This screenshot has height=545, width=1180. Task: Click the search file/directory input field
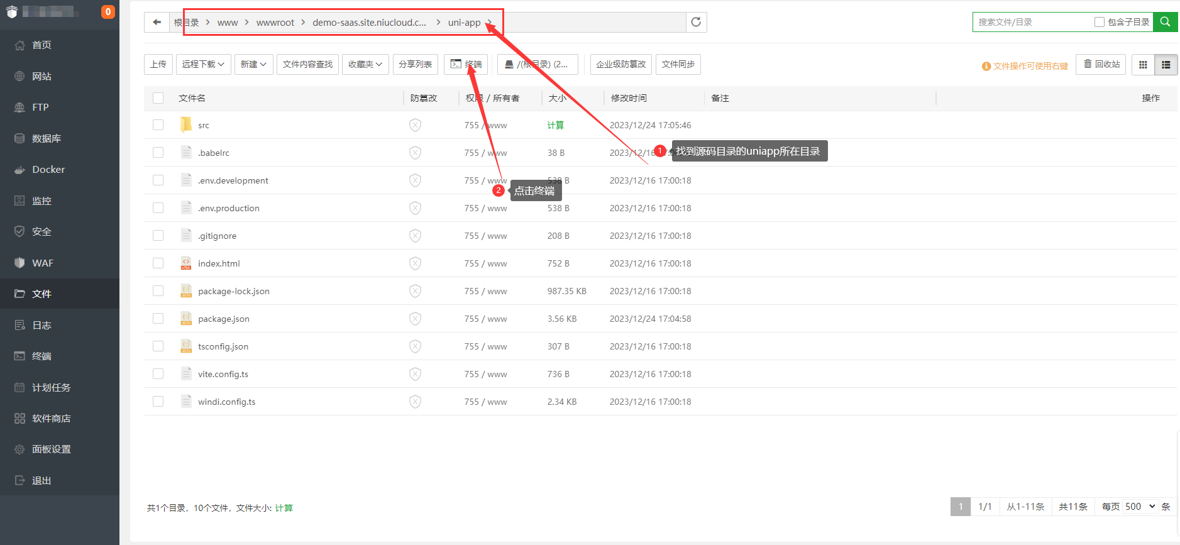[1031, 22]
